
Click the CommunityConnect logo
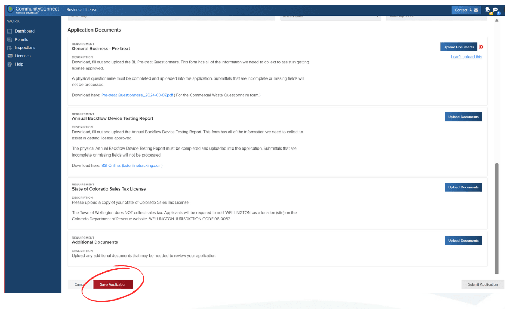click(x=32, y=9)
